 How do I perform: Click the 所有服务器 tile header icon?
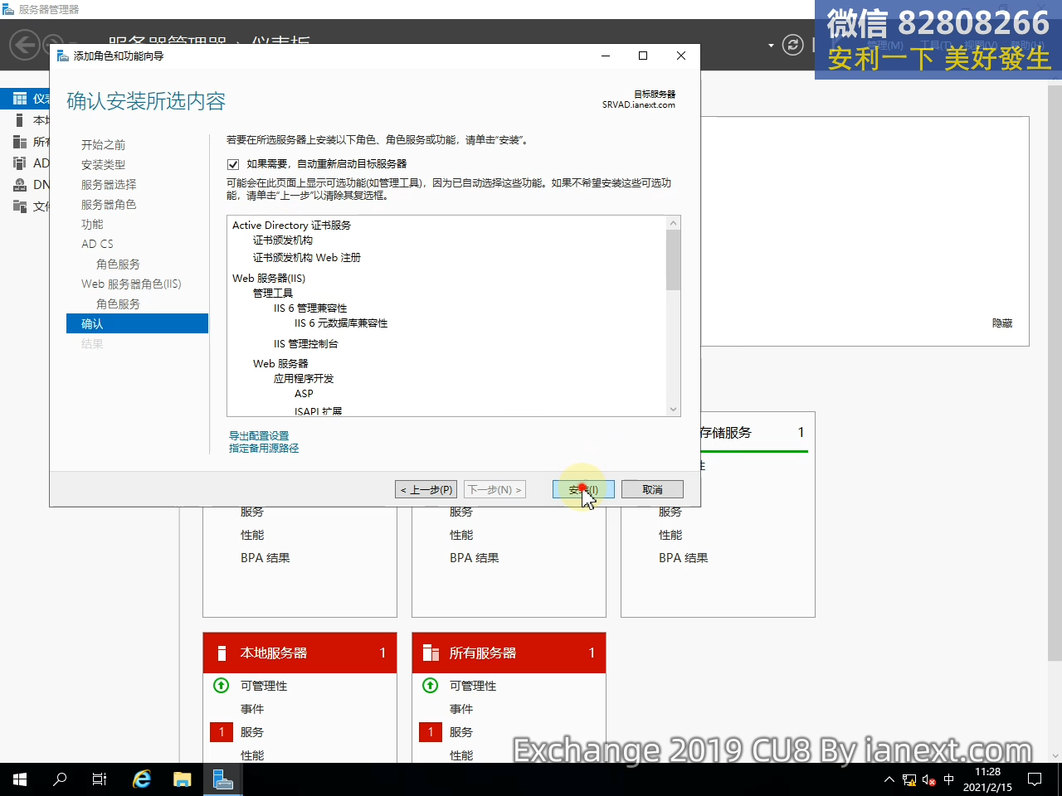tap(431, 653)
